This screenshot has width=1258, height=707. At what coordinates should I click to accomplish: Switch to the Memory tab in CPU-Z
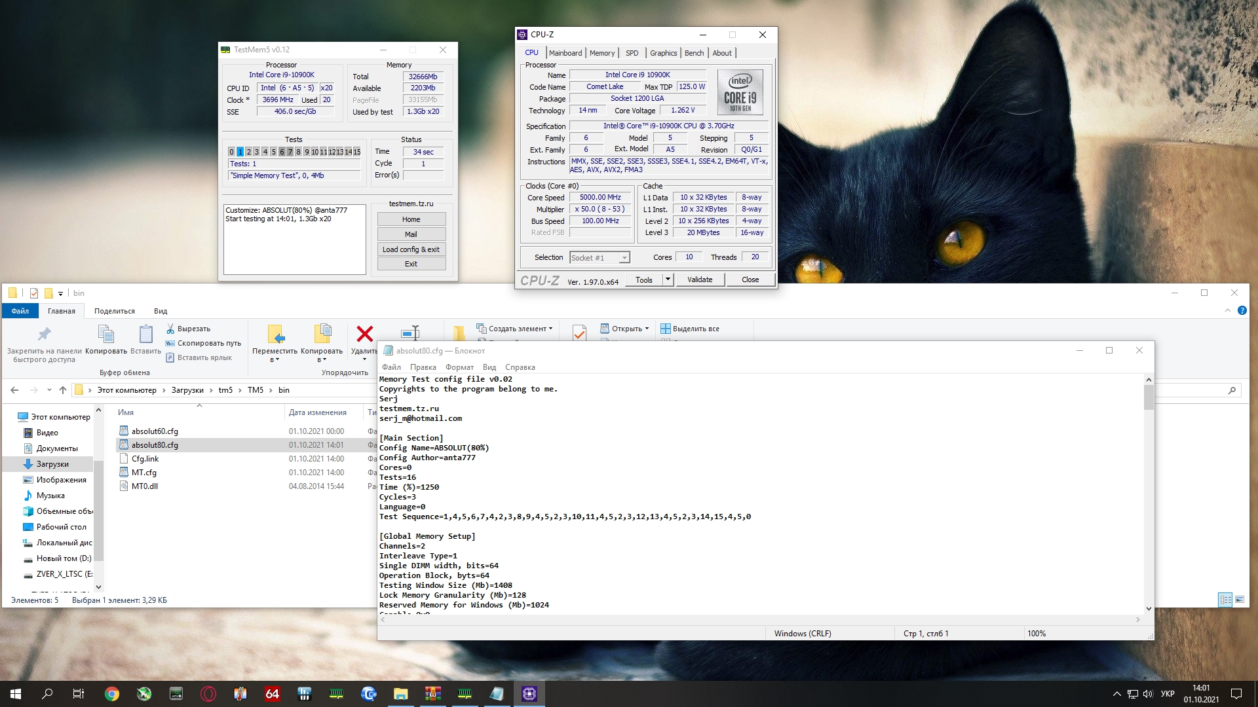click(601, 53)
